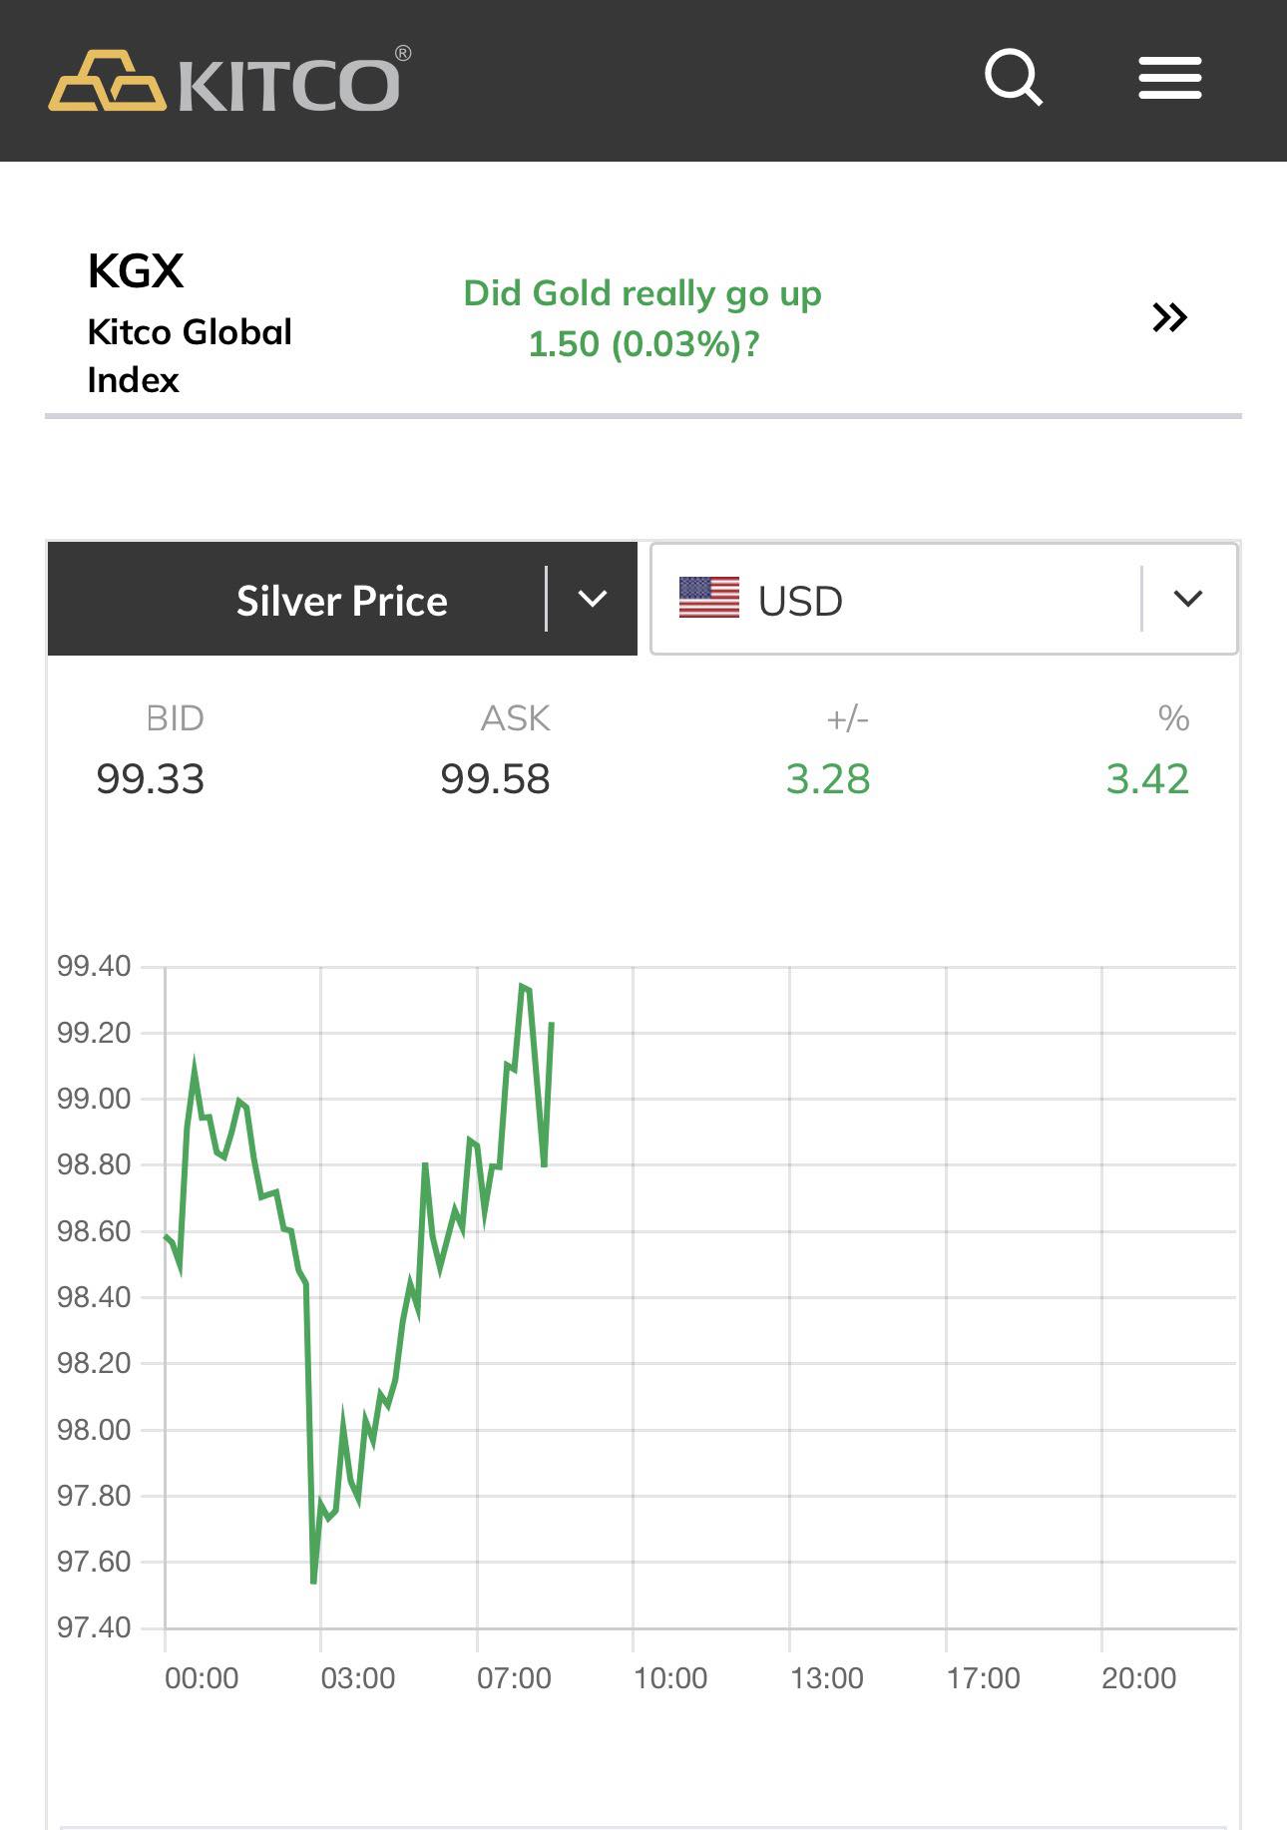Click the 10:00 time axis label
This screenshot has width=1287, height=1830.
coord(669,1678)
